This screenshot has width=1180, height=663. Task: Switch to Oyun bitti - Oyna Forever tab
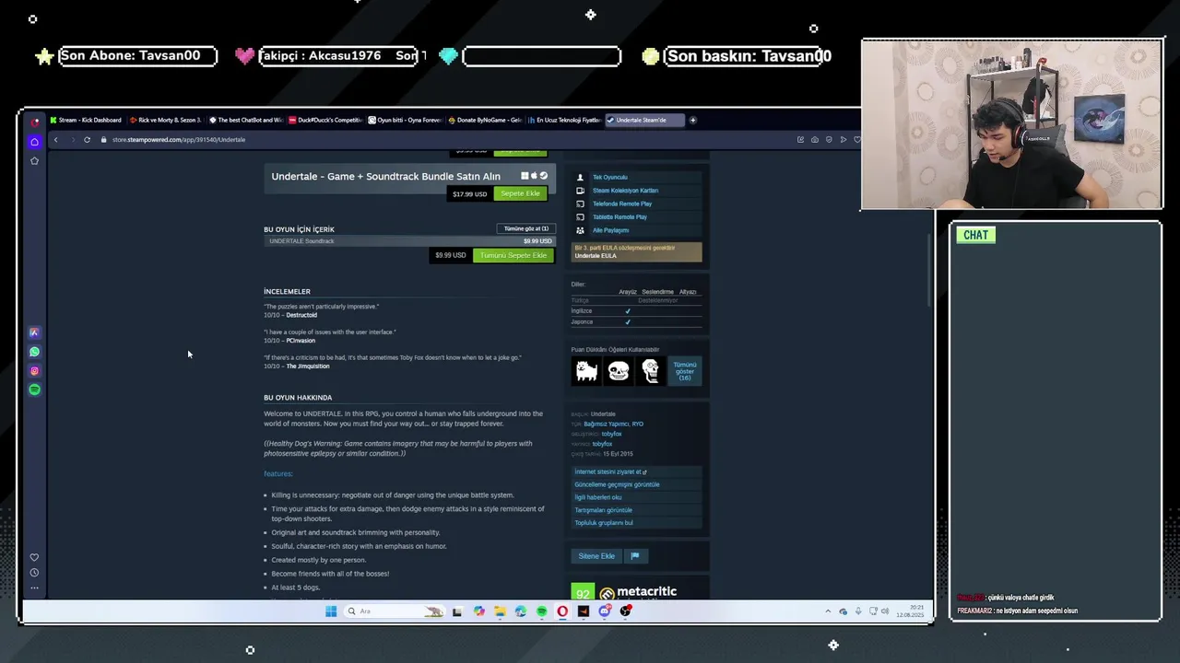(405, 120)
